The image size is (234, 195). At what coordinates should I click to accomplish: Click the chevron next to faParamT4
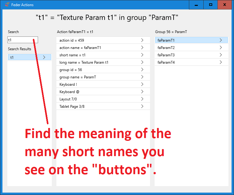[221, 62]
